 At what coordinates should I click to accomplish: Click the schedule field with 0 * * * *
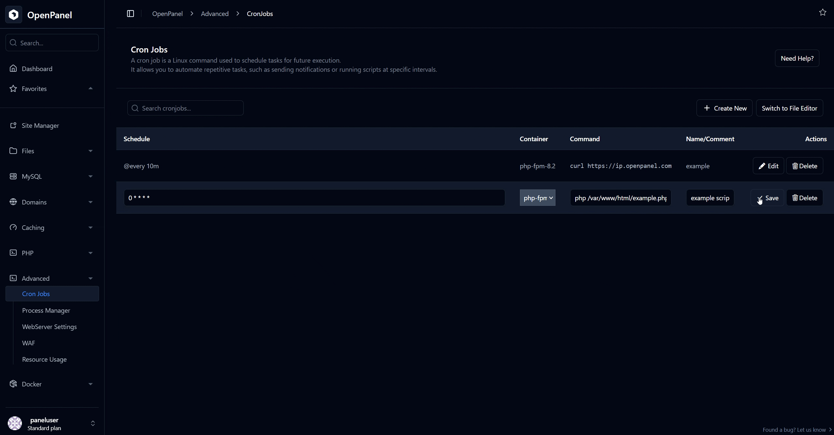point(314,198)
